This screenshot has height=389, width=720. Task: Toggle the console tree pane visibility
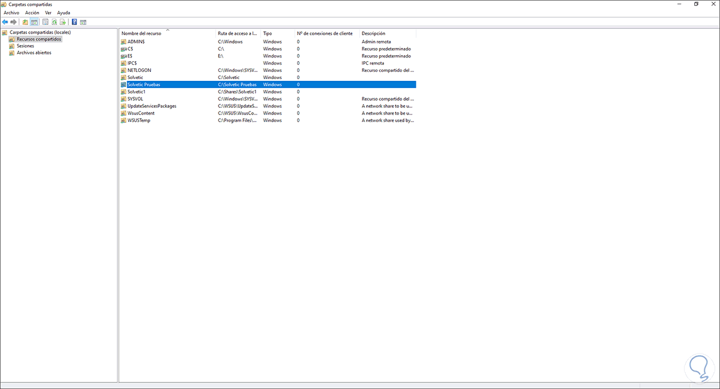(34, 22)
